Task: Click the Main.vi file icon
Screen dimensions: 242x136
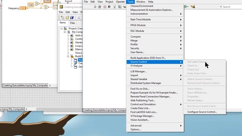Action: (72, 49)
